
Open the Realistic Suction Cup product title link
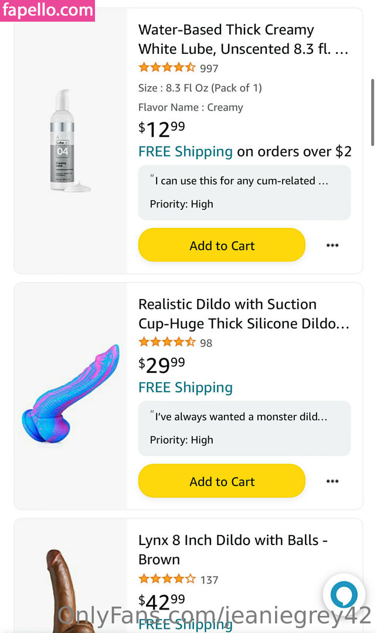pyautogui.click(x=243, y=314)
